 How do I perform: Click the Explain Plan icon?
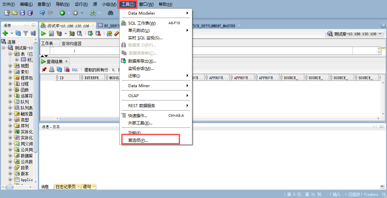coord(59,33)
